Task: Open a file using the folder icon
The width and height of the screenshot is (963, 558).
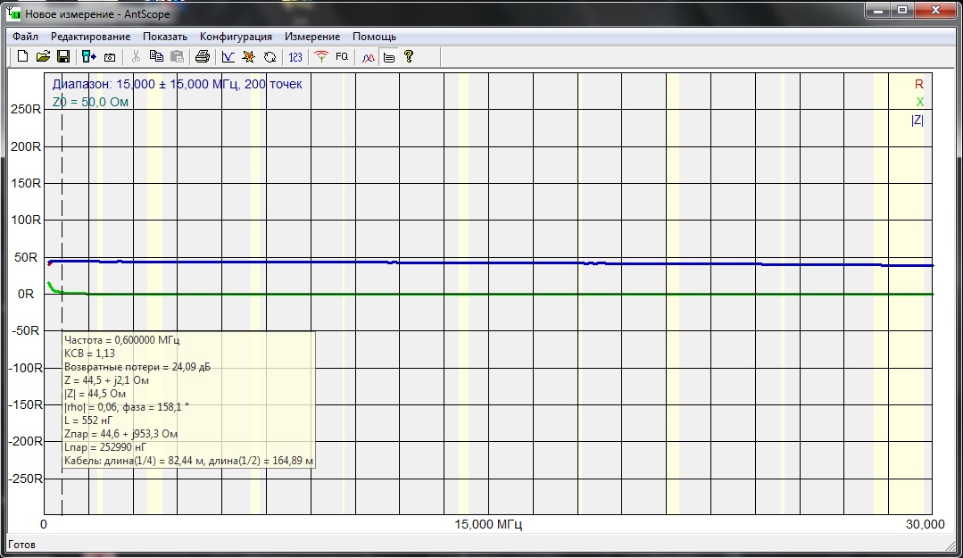Action: point(43,57)
